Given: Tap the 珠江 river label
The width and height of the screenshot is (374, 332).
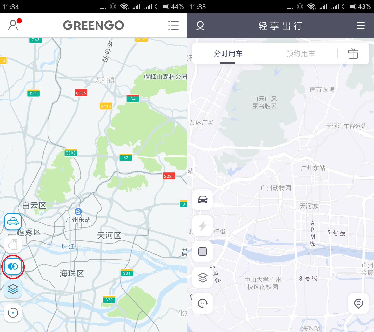Looking at the screenshot, I should (68, 246).
